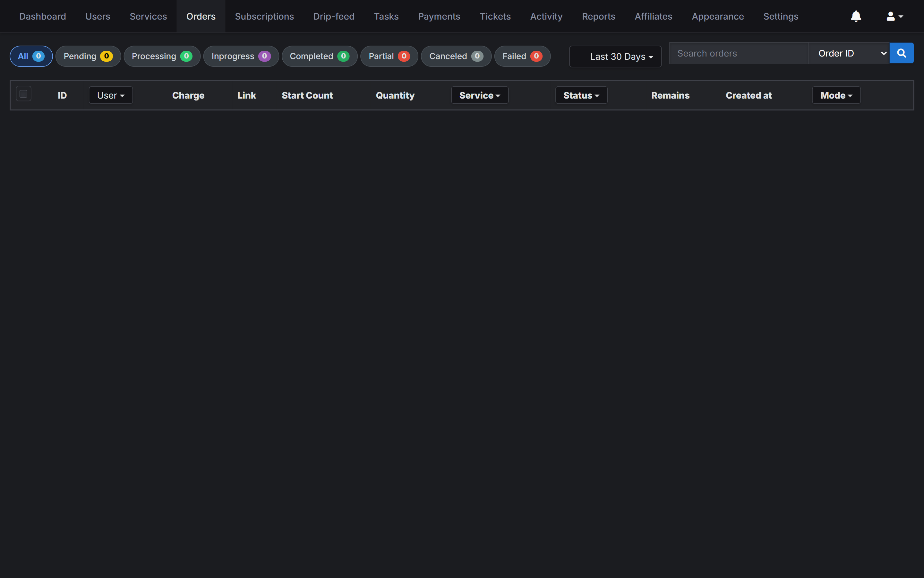Click the Charge column header
Screen dimensions: 924x578
point(188,95)
